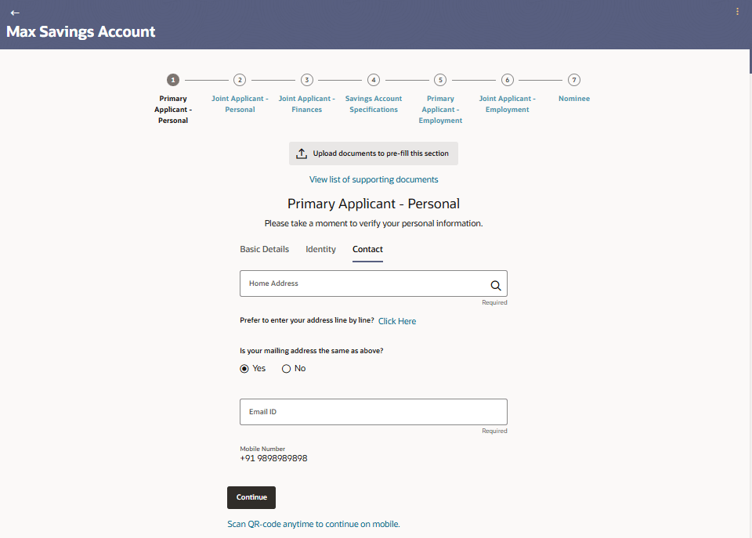Click step 7 Nominee circle icon
752x538 pixels.
tap(574, 80)
